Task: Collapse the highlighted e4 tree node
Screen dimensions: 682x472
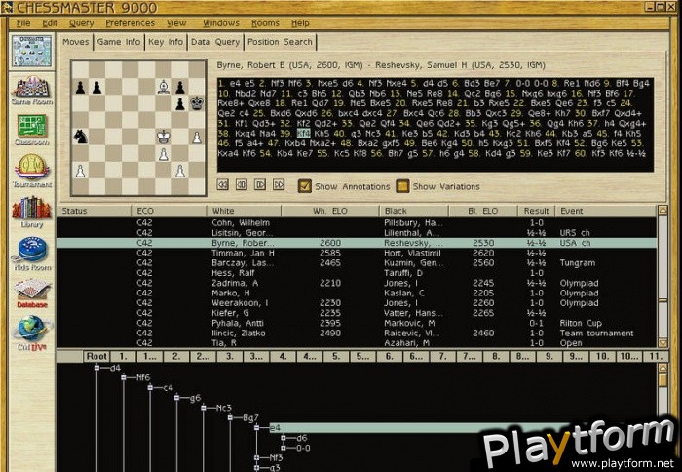Action: pyautogui.click(x=256, y=428)
